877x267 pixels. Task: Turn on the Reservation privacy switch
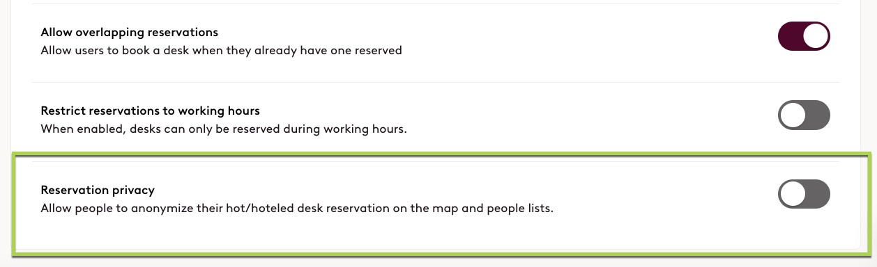click(x=804, y=194)
